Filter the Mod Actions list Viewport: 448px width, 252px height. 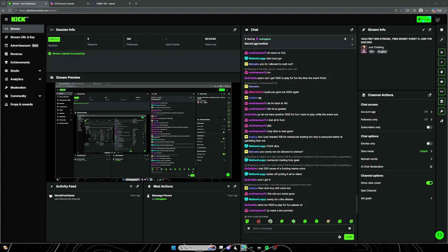click(x=229, y=187)
